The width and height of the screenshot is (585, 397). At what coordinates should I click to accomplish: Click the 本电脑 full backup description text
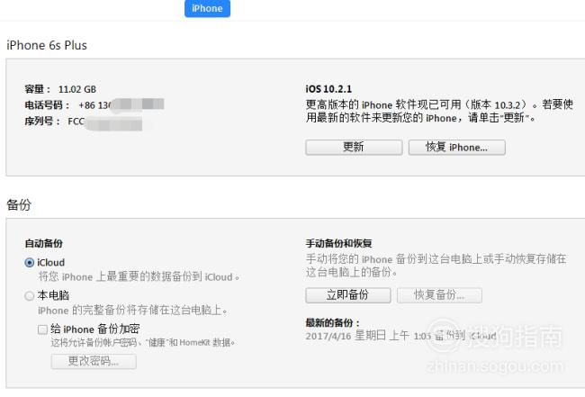tap(133, 311)
